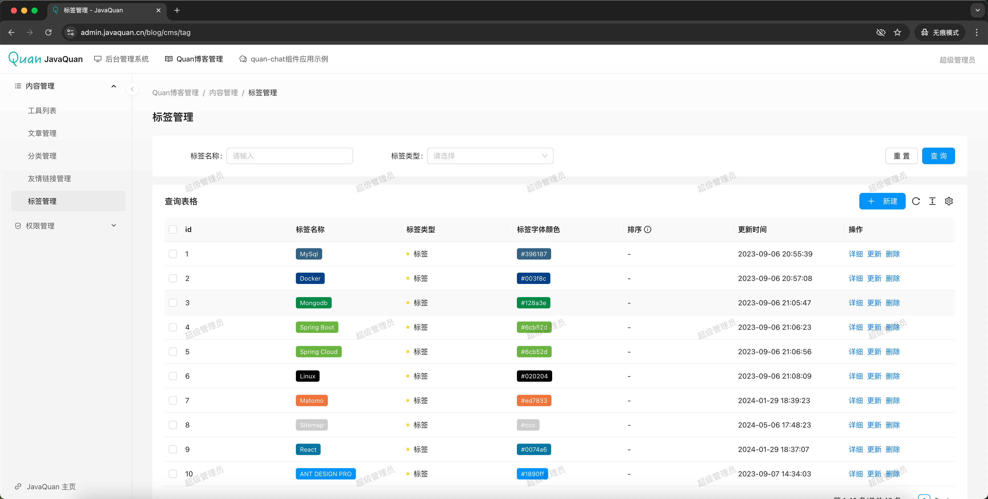Switch to 后台管理系统 top menu

coord(122,59)
